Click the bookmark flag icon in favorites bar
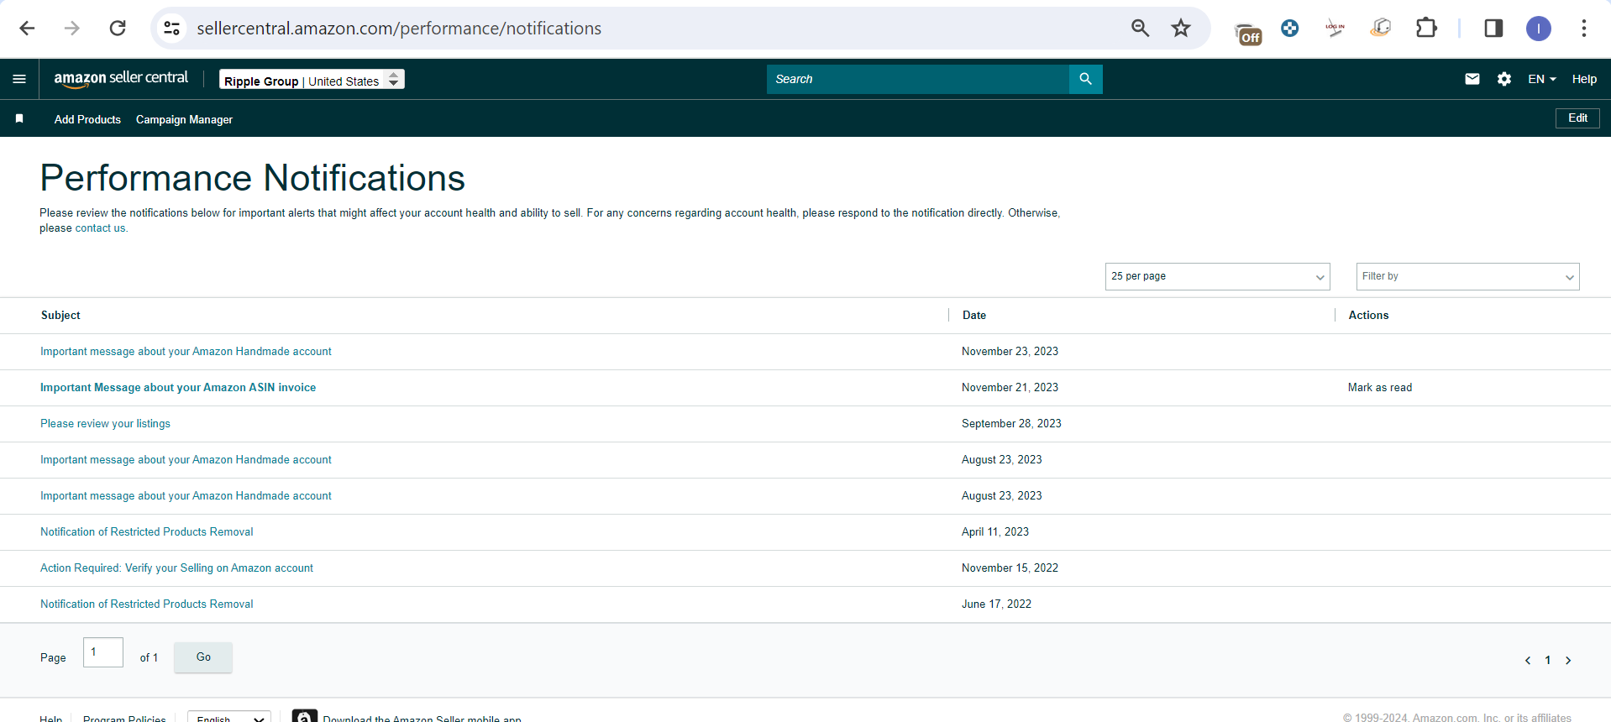The image size is (1611, 722). pos(19,119)
